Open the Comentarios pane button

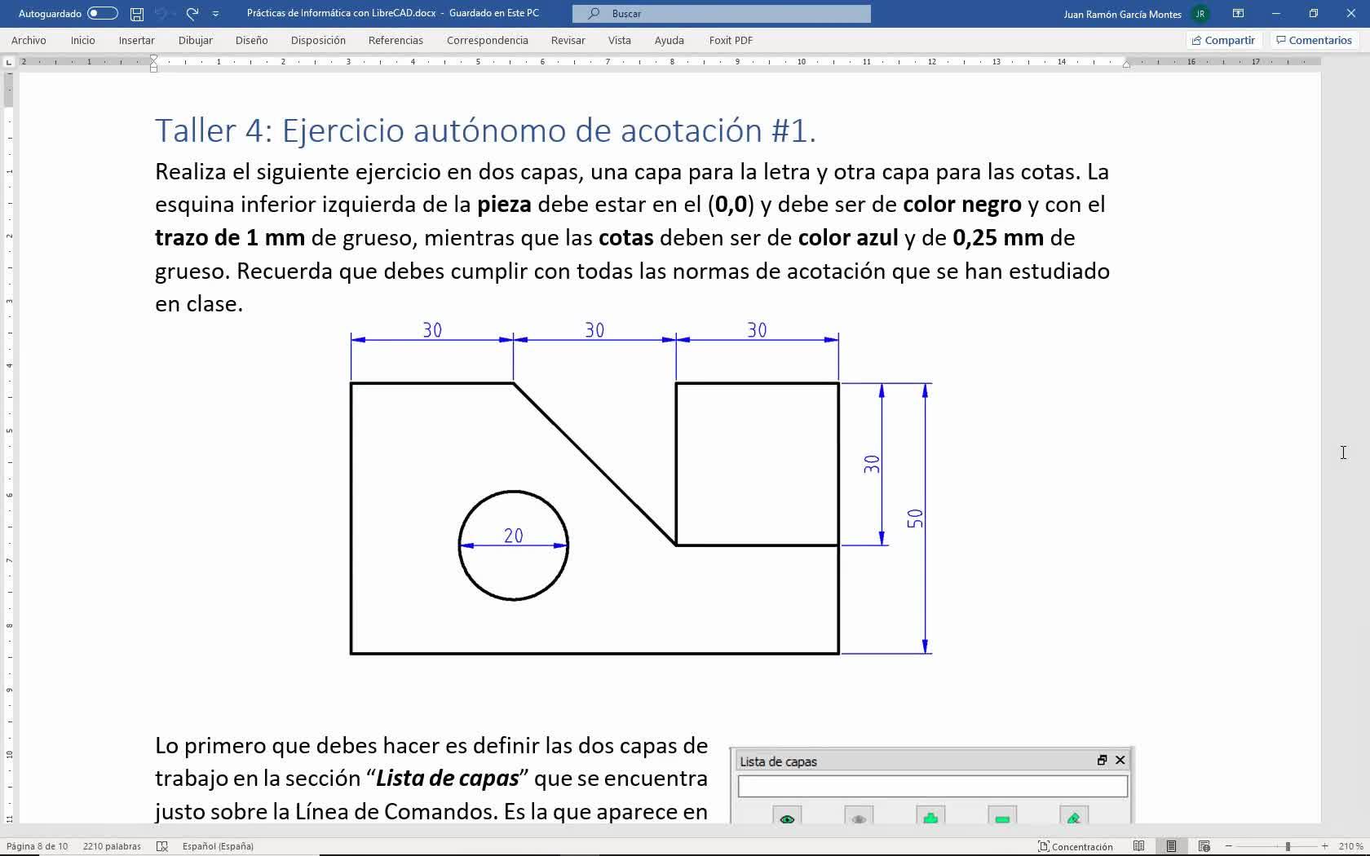click(x=1314, y=40)
